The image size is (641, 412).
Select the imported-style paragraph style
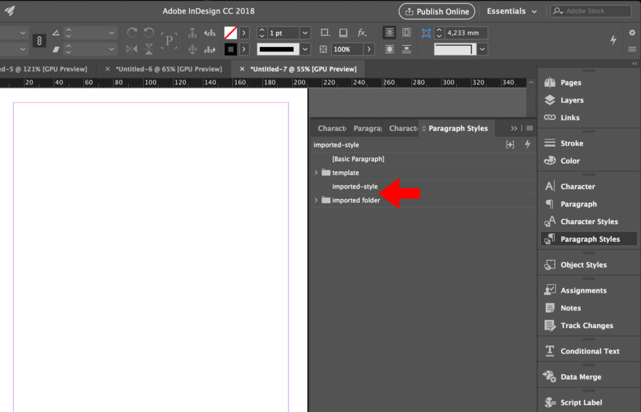click(356, 186)
